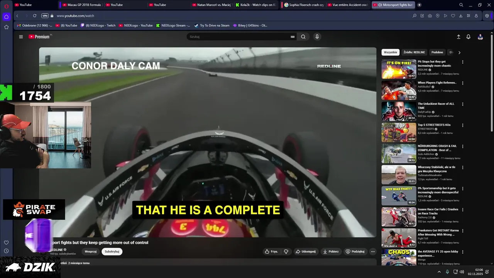Take a snapshot with the camera icon
The width and height of the screenshot is (494, 278).
430,16
